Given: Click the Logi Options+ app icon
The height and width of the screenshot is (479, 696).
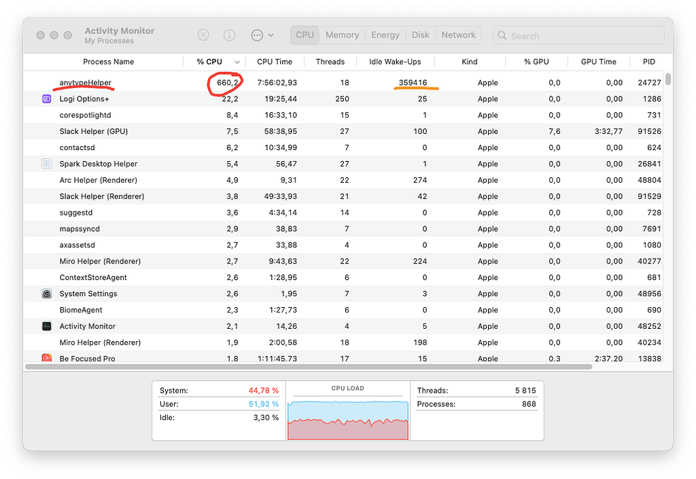Looking at the screenshot, I should click(x=46, y=99).
